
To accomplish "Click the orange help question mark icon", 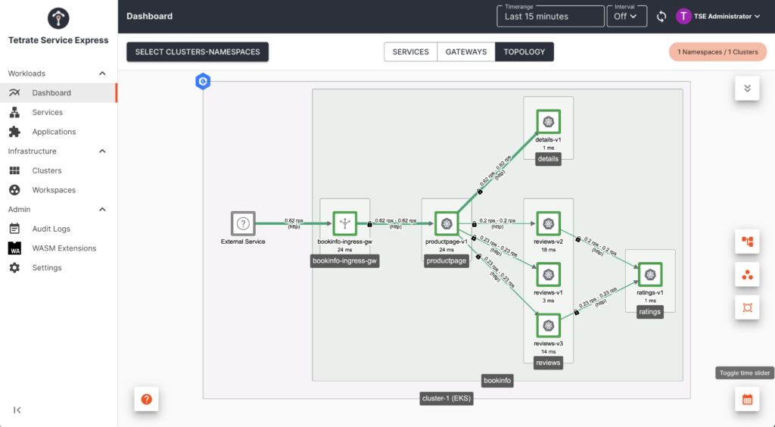I will [x=146, y=399].
